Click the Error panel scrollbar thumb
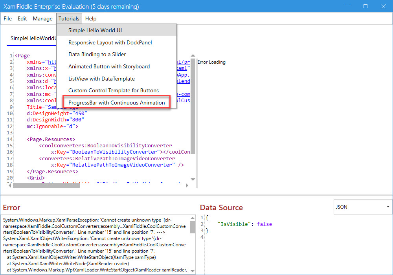393x275 pixels. (x=193, y=227)
